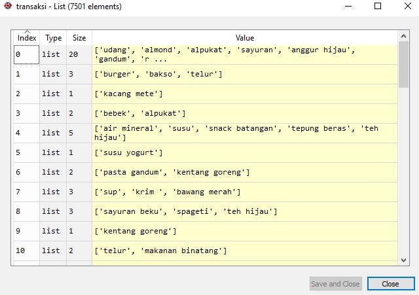Click the Type column header
Image resolution: width=419 pixels, height=295 pixels.
pos(54,38)
